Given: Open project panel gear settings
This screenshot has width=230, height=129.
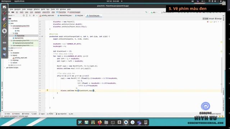Looking at the screenshot, I should click(x=33, y=15).
